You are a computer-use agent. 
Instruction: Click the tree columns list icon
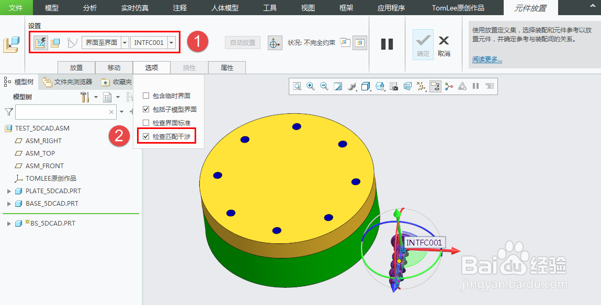coord(107,97)
